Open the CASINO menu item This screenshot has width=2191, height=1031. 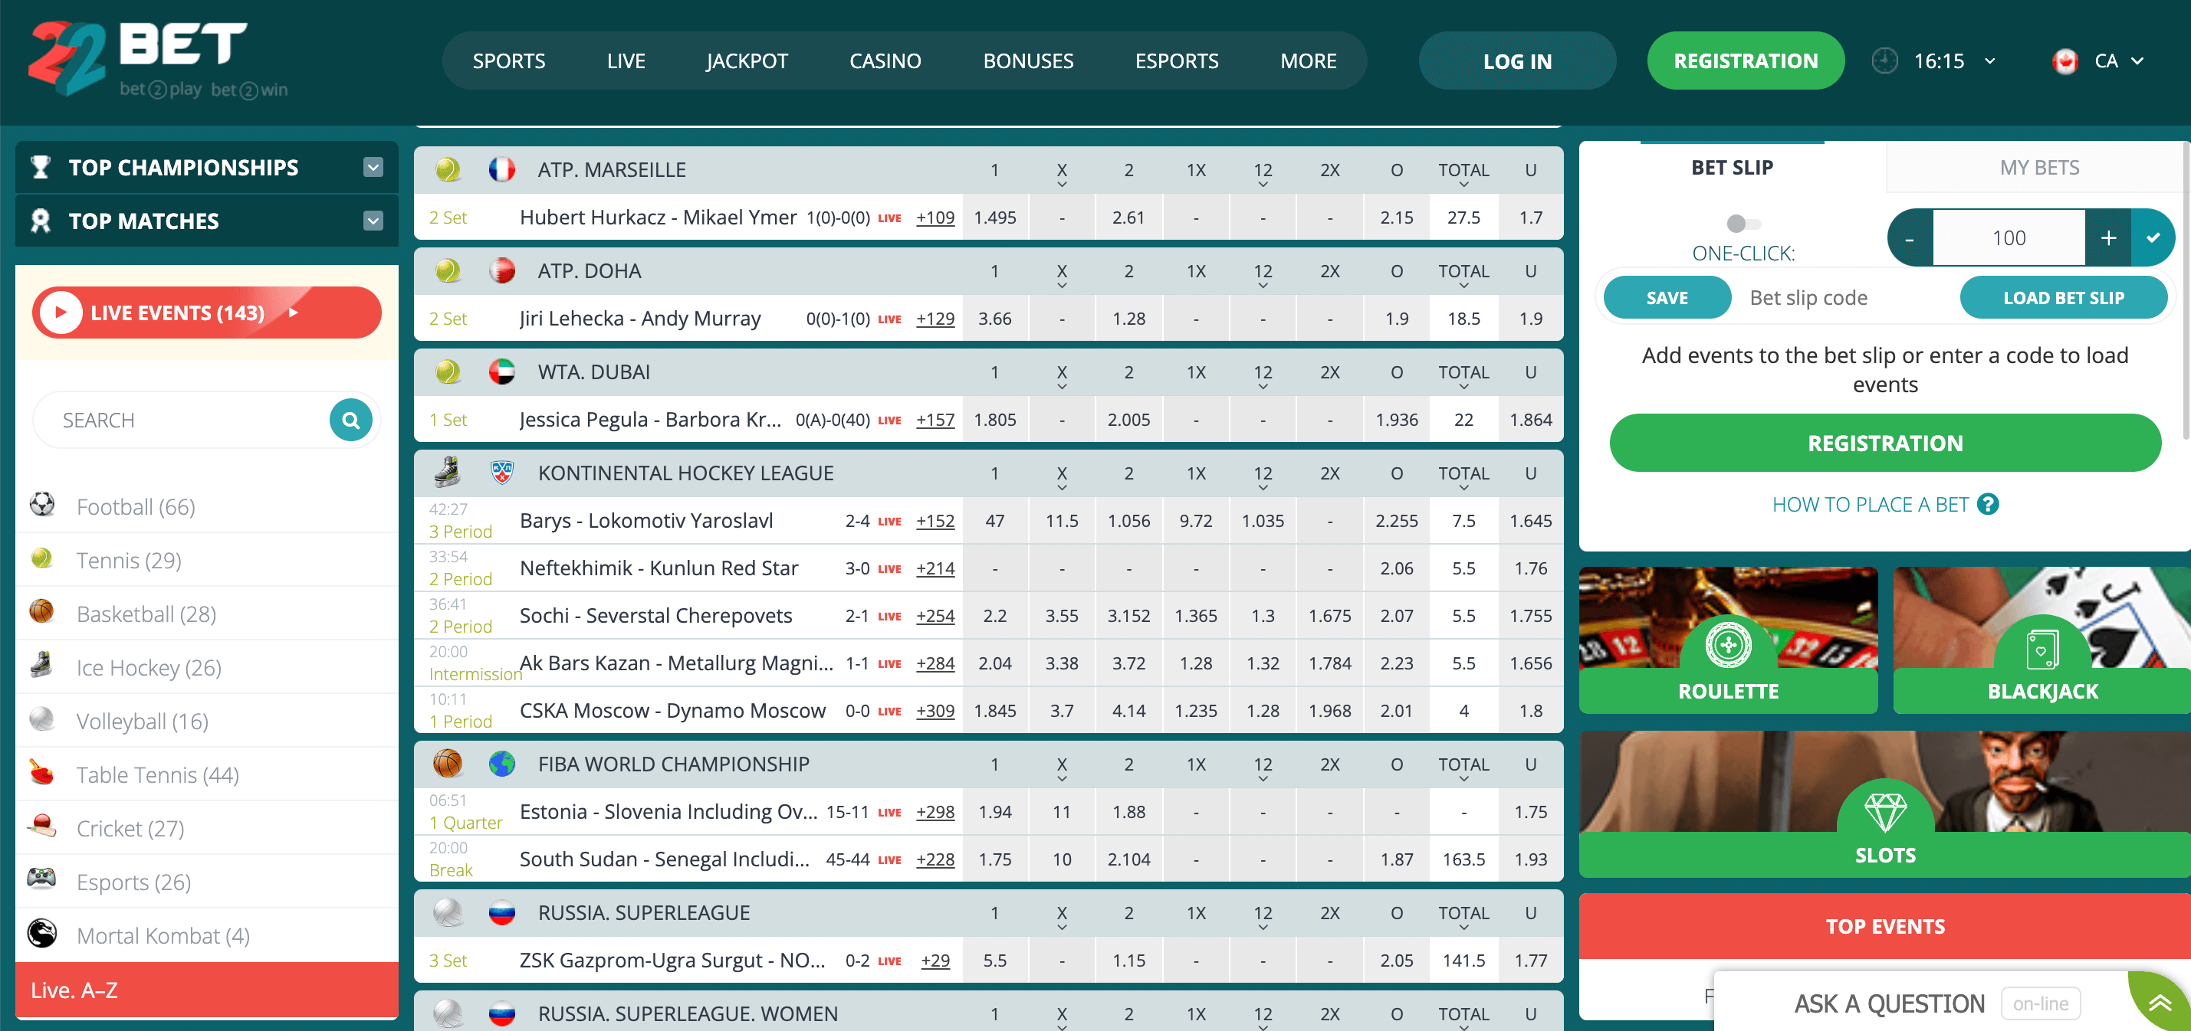(x=885, y=61)
